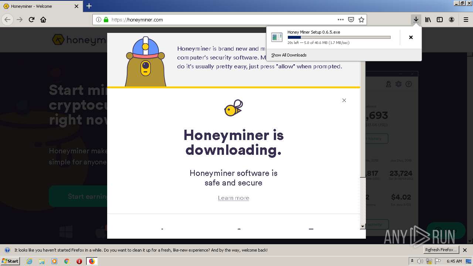Click the honeyminer logo in header

coord(79,40)
